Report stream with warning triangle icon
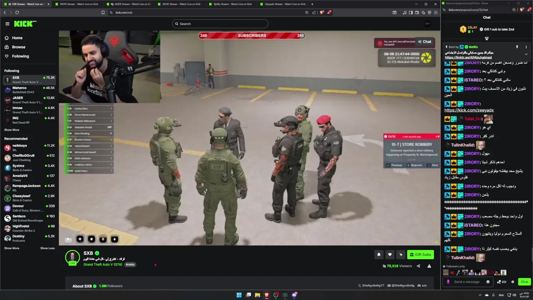Image resolution: width=533 pixels, height=300 pixels. tap(429, 266)
